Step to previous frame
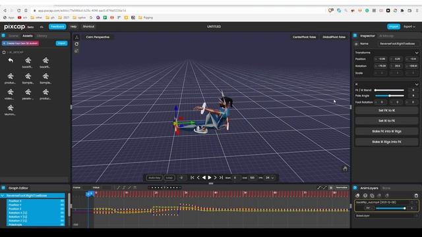The width and height of the screenshot is (422, 237). pyautogui.click(x=198, y=178)
